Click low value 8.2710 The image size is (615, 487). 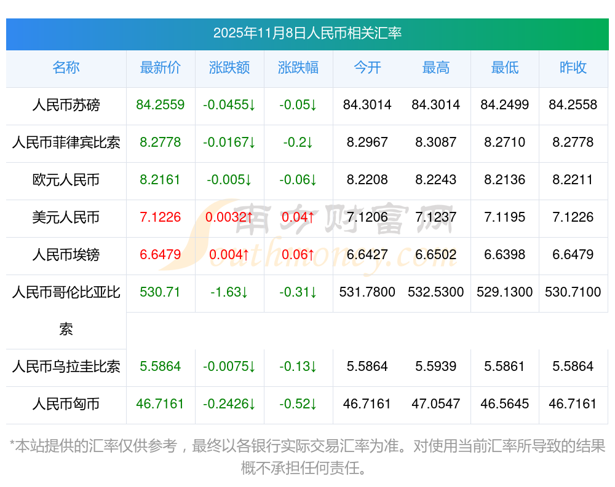[505, 142]
